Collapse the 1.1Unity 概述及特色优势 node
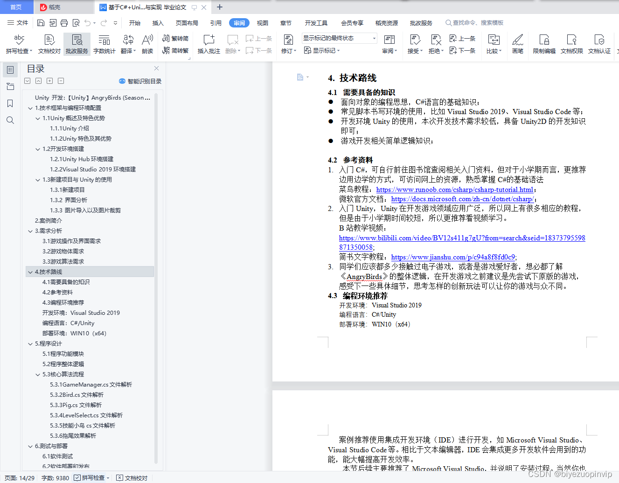 click(x=38, y=118)
